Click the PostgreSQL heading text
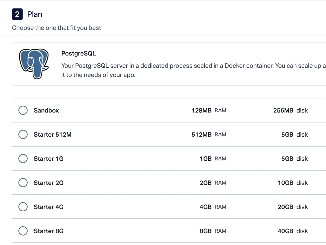 [78, 53]
